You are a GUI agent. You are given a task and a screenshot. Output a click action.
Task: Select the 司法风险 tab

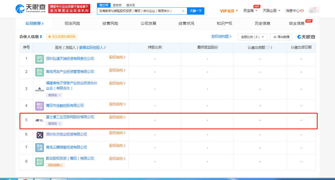tap(72, 24)
